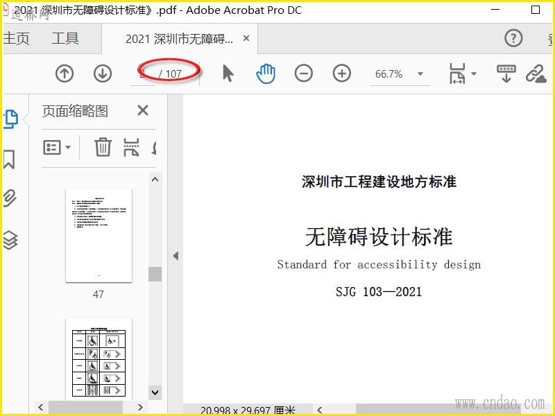Close the 页面缩略图 panel
Screen dimensions: 555x416
[143, 110]
